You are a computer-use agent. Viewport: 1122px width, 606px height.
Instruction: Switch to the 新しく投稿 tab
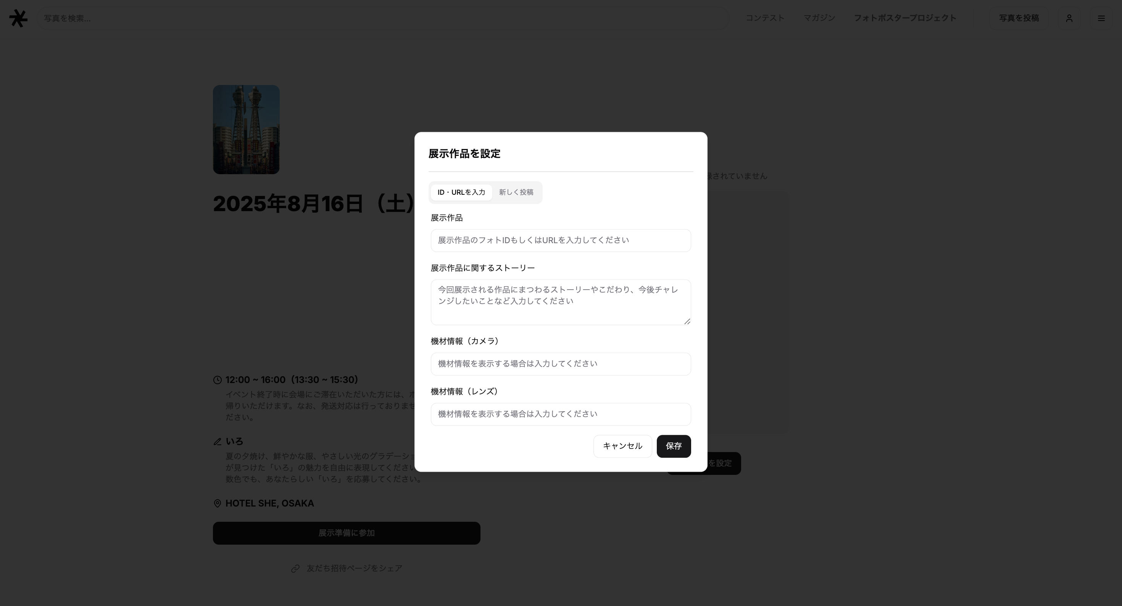(x=516, y=192)
